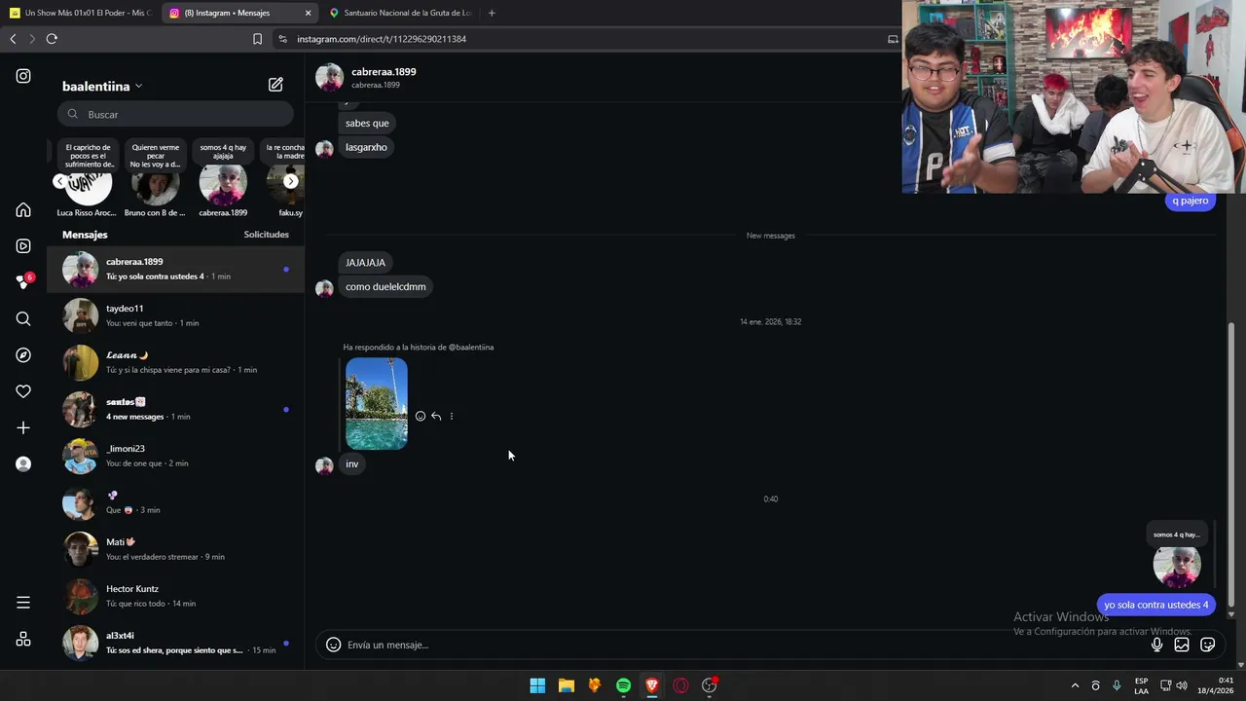
Task: Open the Explore compass icon
Action: pos(23,355)
